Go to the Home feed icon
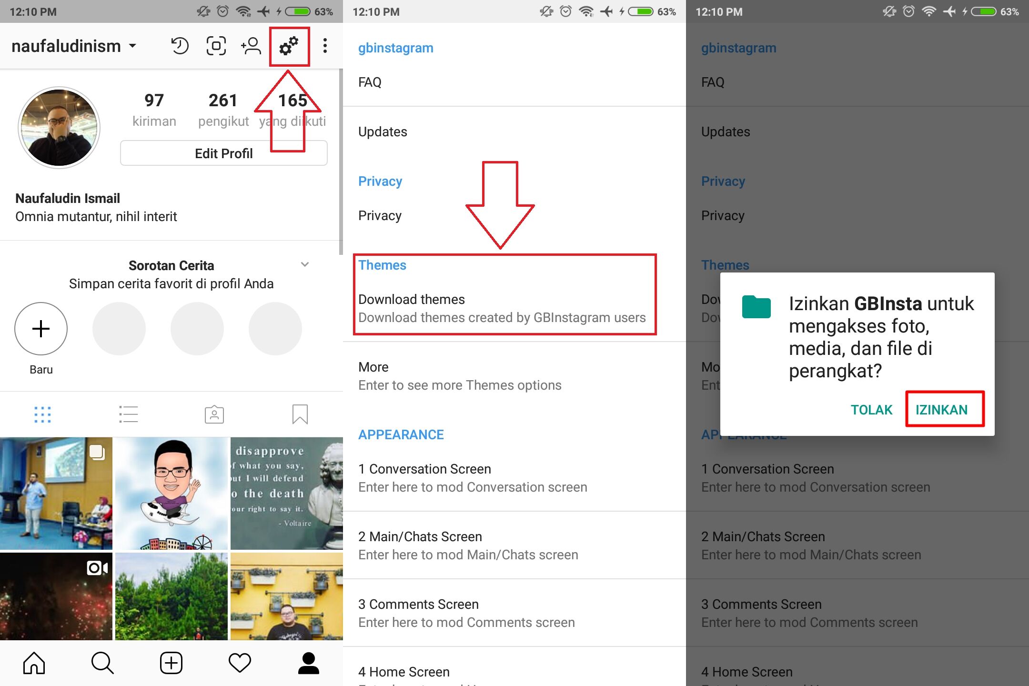 (34, 663)
